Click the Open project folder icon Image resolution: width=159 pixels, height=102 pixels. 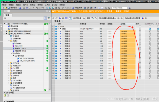6,8
